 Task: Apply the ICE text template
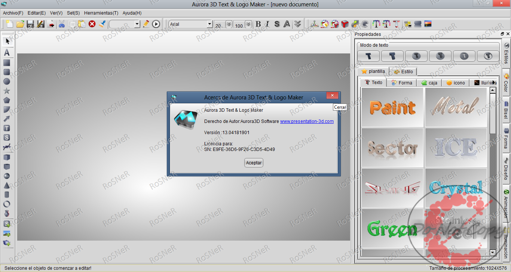click(456, 148)
